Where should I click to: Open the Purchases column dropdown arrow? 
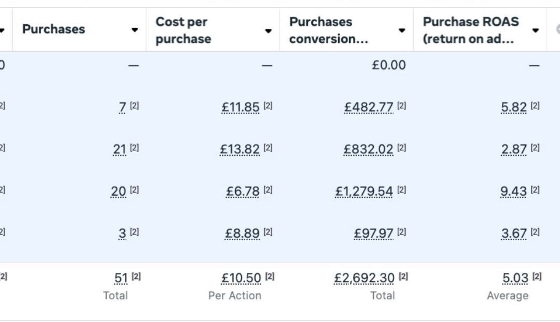[135, 30]
